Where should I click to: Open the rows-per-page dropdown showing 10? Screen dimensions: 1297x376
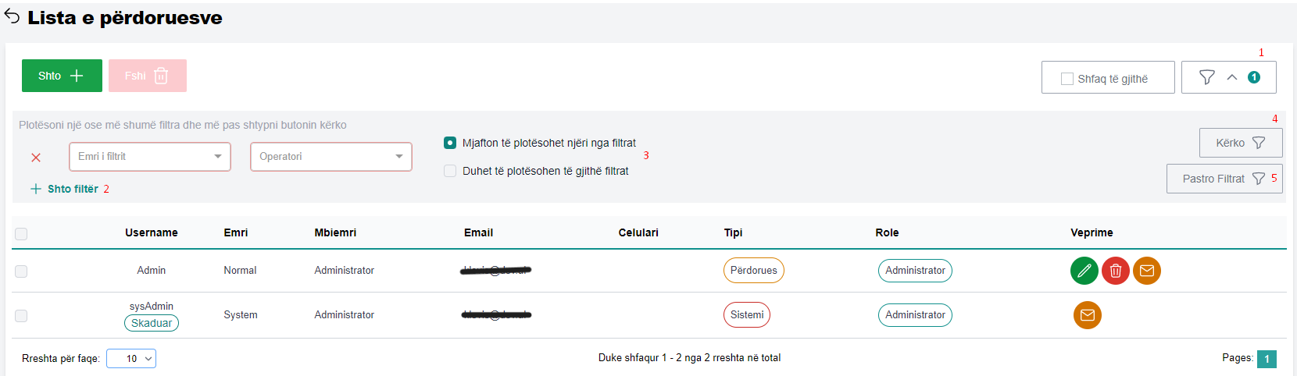[x=131, y=358]
